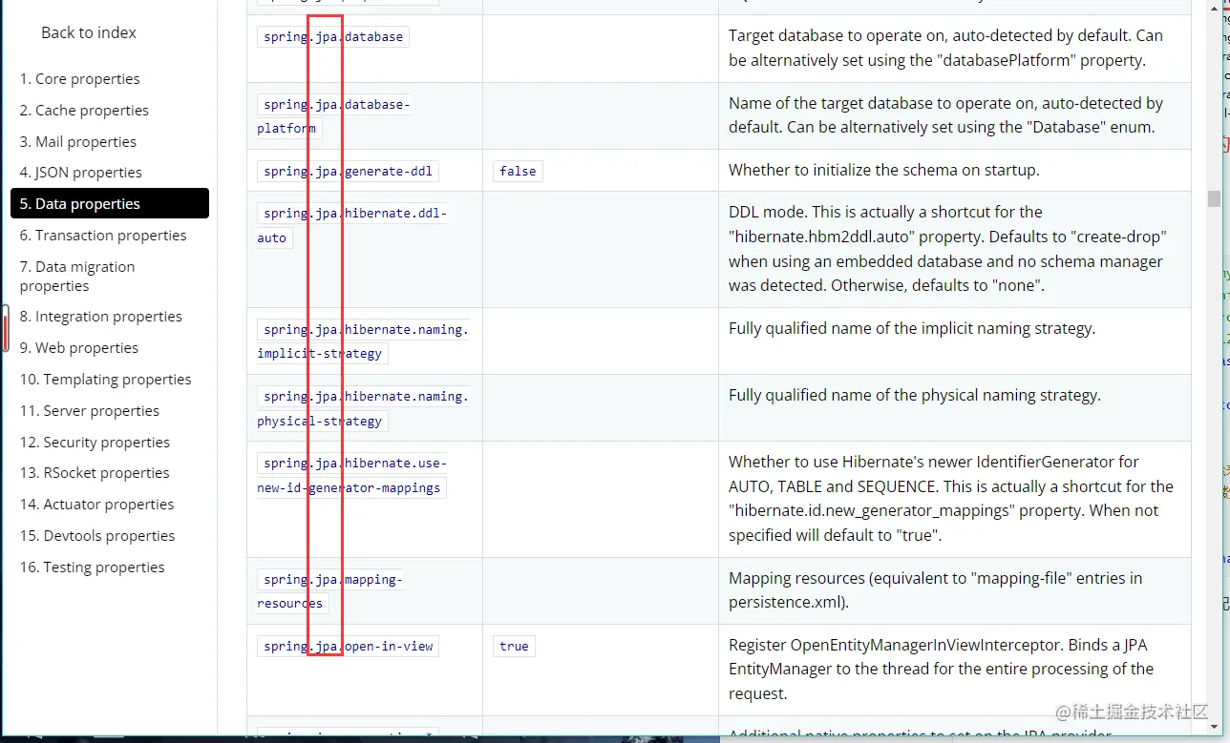Viewport: 1230px width, 743px height.
Task: Click description starting 'Name of the target database'
Action: pos(945,115)
